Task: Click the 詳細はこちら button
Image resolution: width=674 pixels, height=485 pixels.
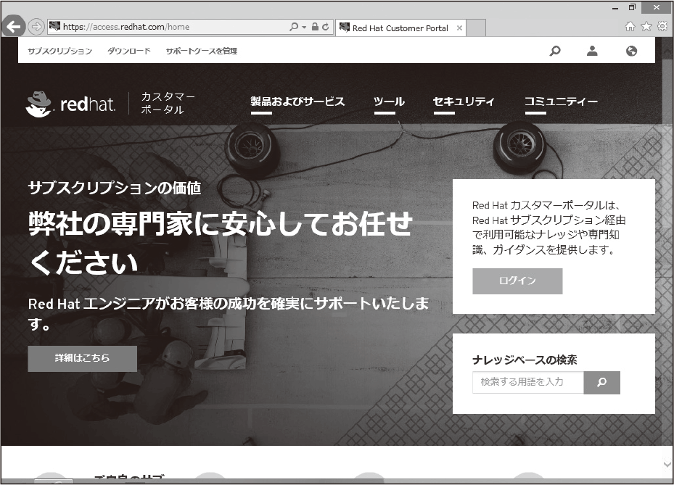Action: [x=83, y=358]
